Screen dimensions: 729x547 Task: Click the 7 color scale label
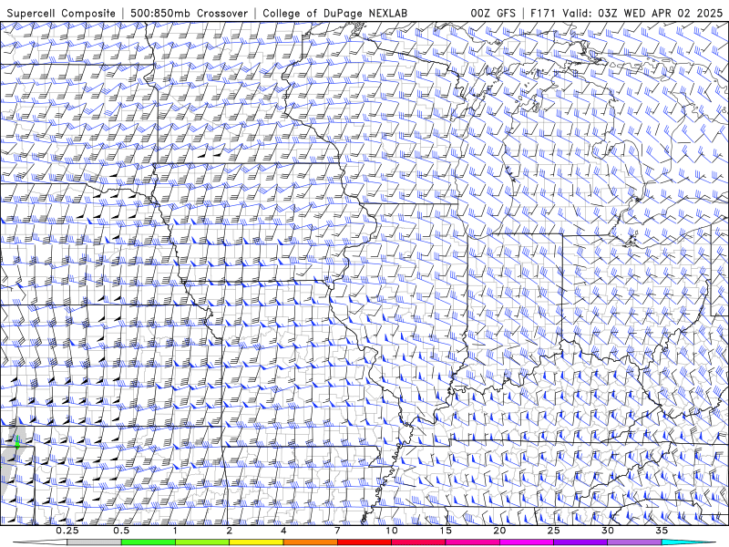tap(337, 531)
